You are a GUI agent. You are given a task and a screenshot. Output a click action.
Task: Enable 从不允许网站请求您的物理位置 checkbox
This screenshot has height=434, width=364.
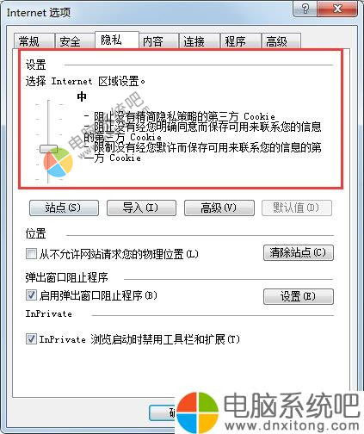click(x=31, y=254)
